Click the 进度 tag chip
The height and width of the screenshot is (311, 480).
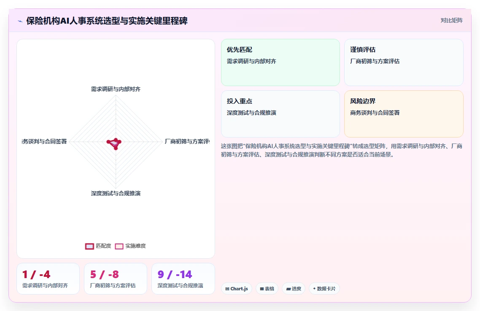294,289
